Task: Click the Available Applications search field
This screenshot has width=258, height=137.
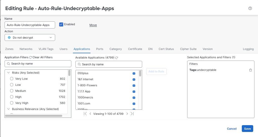Action: [x=109, y=64]
